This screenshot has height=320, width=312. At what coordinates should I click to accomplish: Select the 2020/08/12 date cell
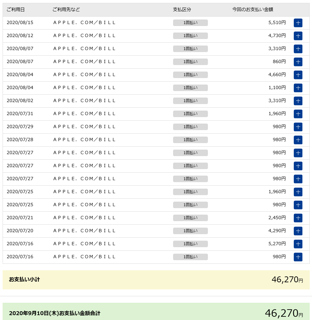[20, 36]
